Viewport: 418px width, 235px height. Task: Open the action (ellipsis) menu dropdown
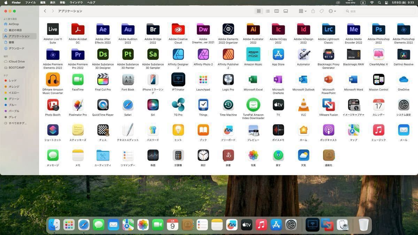tap(332, 11)
